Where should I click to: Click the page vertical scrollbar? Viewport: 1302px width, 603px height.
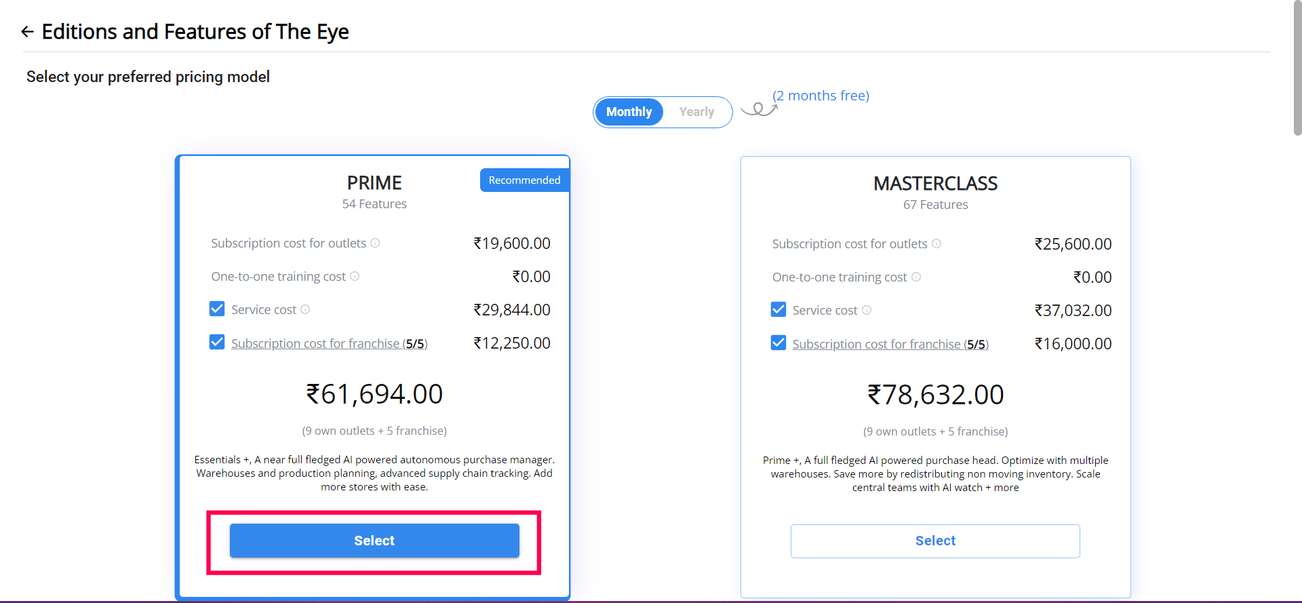click(x=1297, y=68)
